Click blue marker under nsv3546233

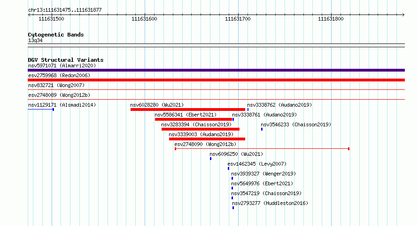click(x=262, y=129)
